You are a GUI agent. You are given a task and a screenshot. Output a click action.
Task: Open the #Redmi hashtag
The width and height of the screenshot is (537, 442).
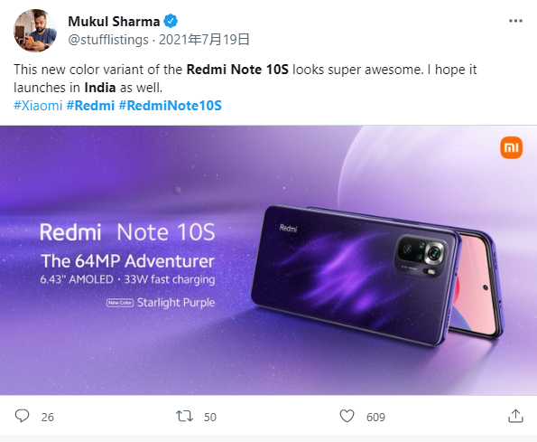click(x=90, y=105)
